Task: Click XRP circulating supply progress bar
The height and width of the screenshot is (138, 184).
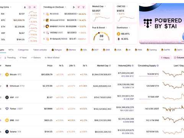Action: (149, 99)
